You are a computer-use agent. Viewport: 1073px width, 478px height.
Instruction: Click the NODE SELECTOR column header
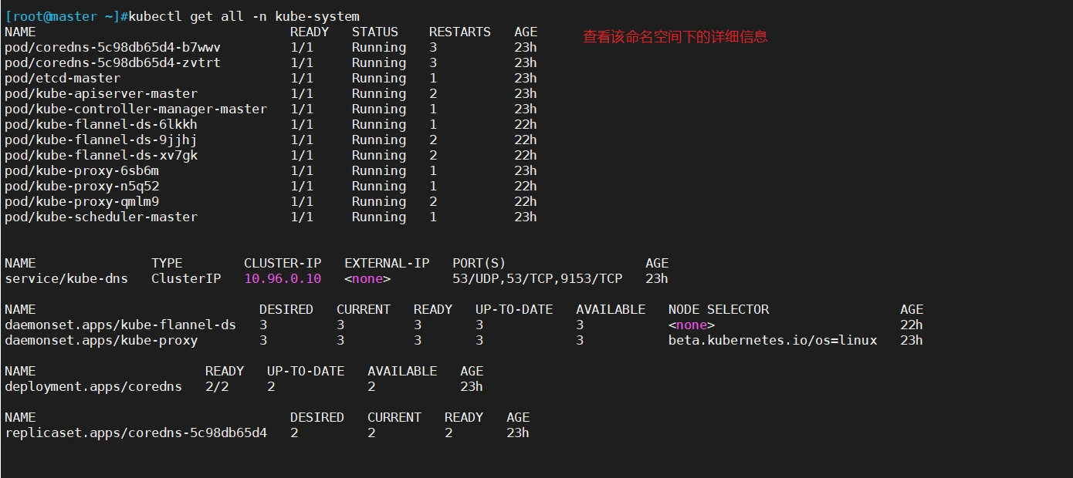pos(719,309)
